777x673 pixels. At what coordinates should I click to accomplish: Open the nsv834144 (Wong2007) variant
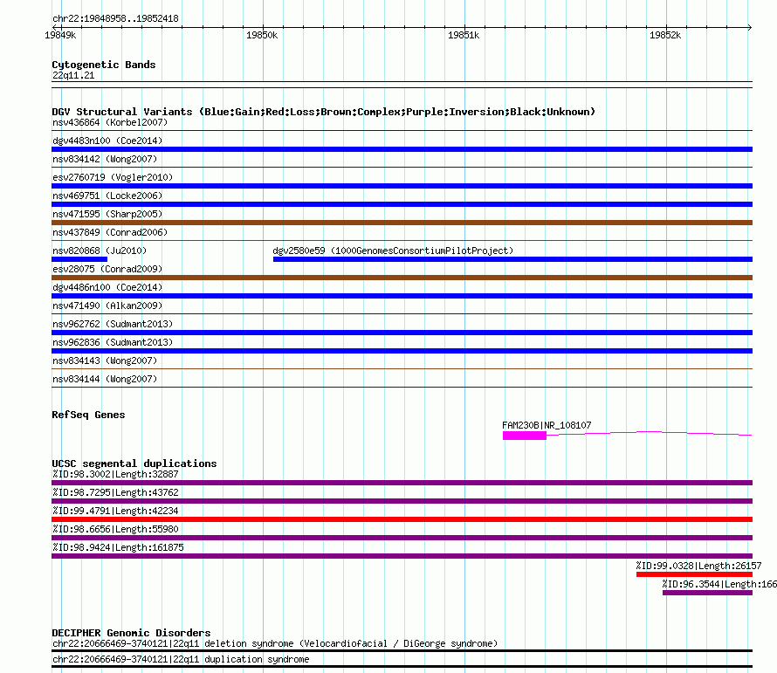[105, 379]
